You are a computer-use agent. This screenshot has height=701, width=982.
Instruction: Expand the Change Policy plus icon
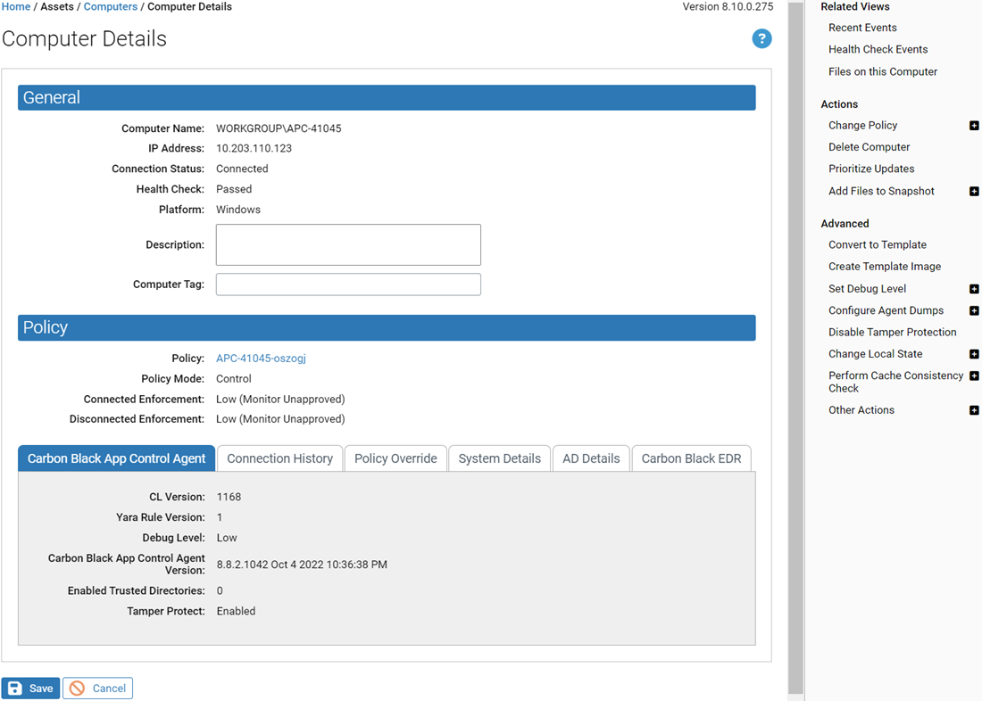click(974, 126)
